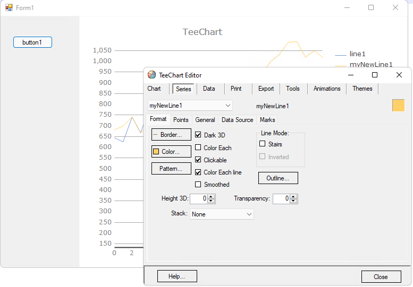
Task: Click the 1,050 axis label in chart
Action: 102,50
